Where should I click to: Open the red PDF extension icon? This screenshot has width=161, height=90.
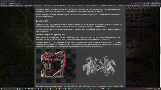click(x=138, y=3)
